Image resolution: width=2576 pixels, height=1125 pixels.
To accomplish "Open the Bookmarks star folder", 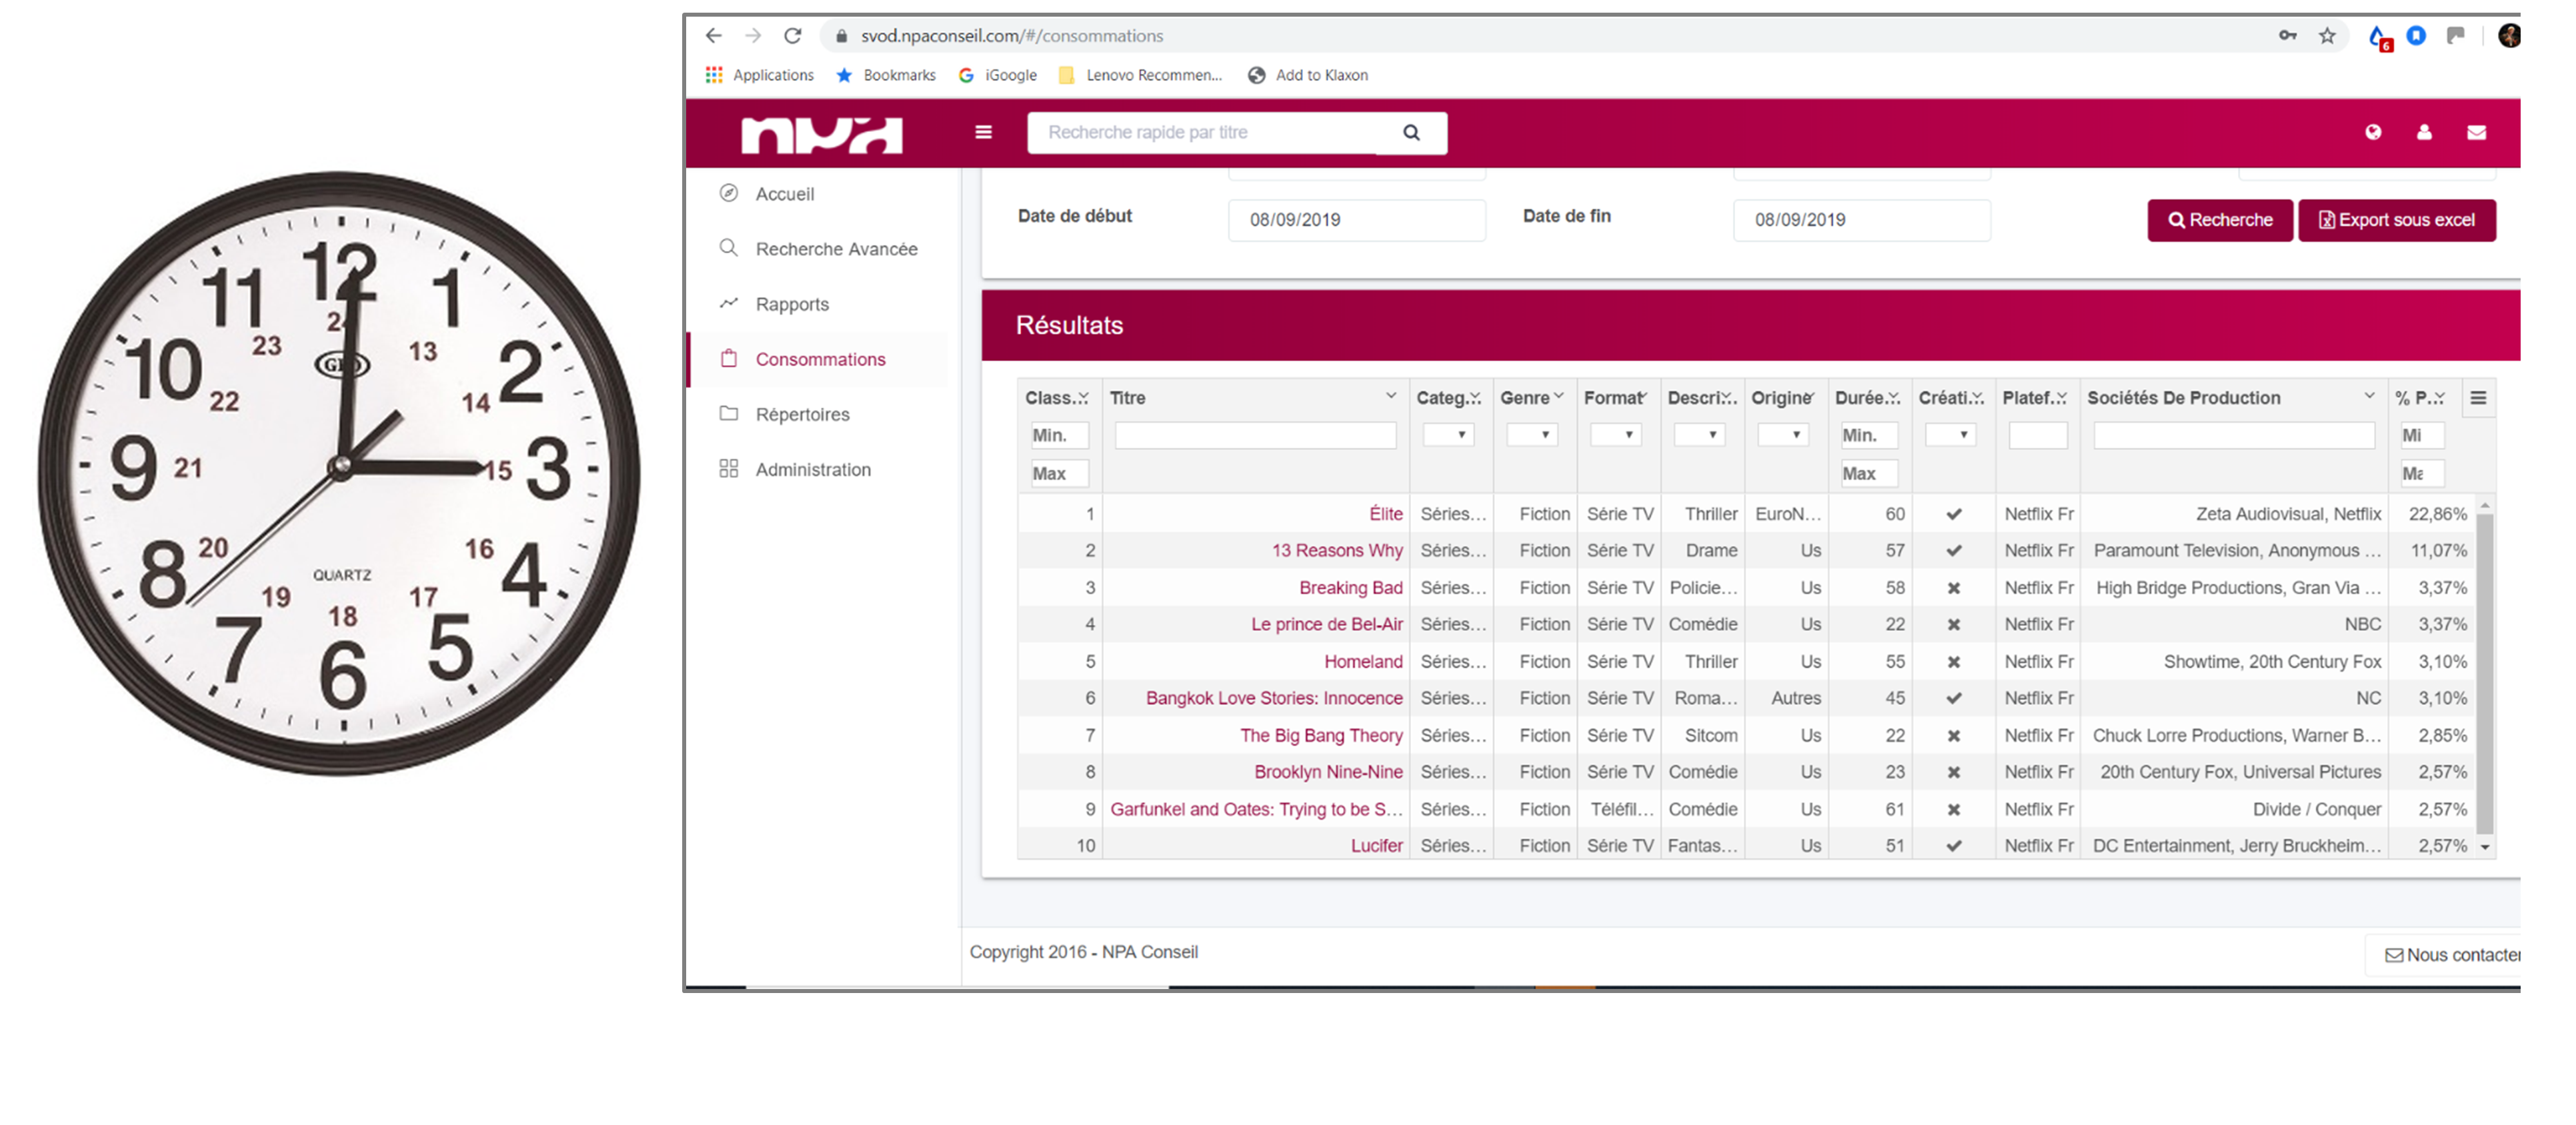I will tap(886, 75).
